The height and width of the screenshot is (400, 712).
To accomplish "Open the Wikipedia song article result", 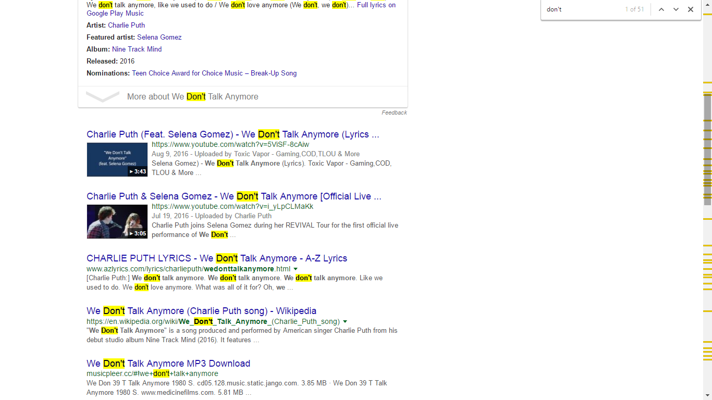I will (202, 311).
